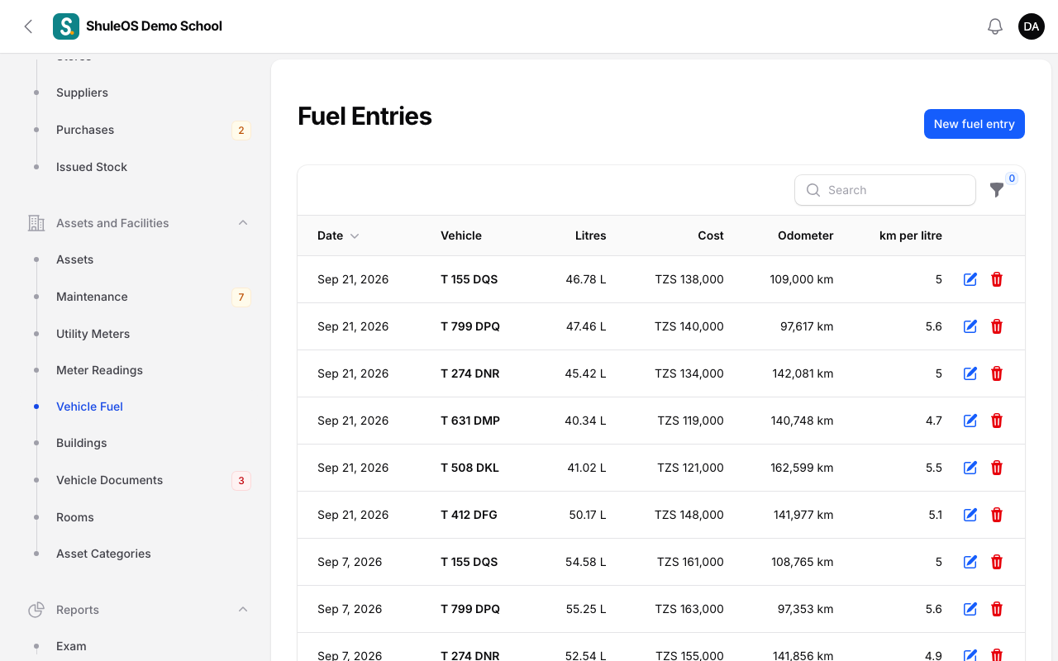
Task: Click the Search input field
Action: click(885, 190)
